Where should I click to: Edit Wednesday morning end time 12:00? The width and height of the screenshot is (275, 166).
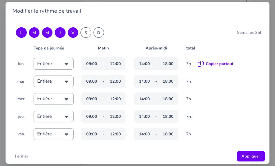tap(115, 99)
